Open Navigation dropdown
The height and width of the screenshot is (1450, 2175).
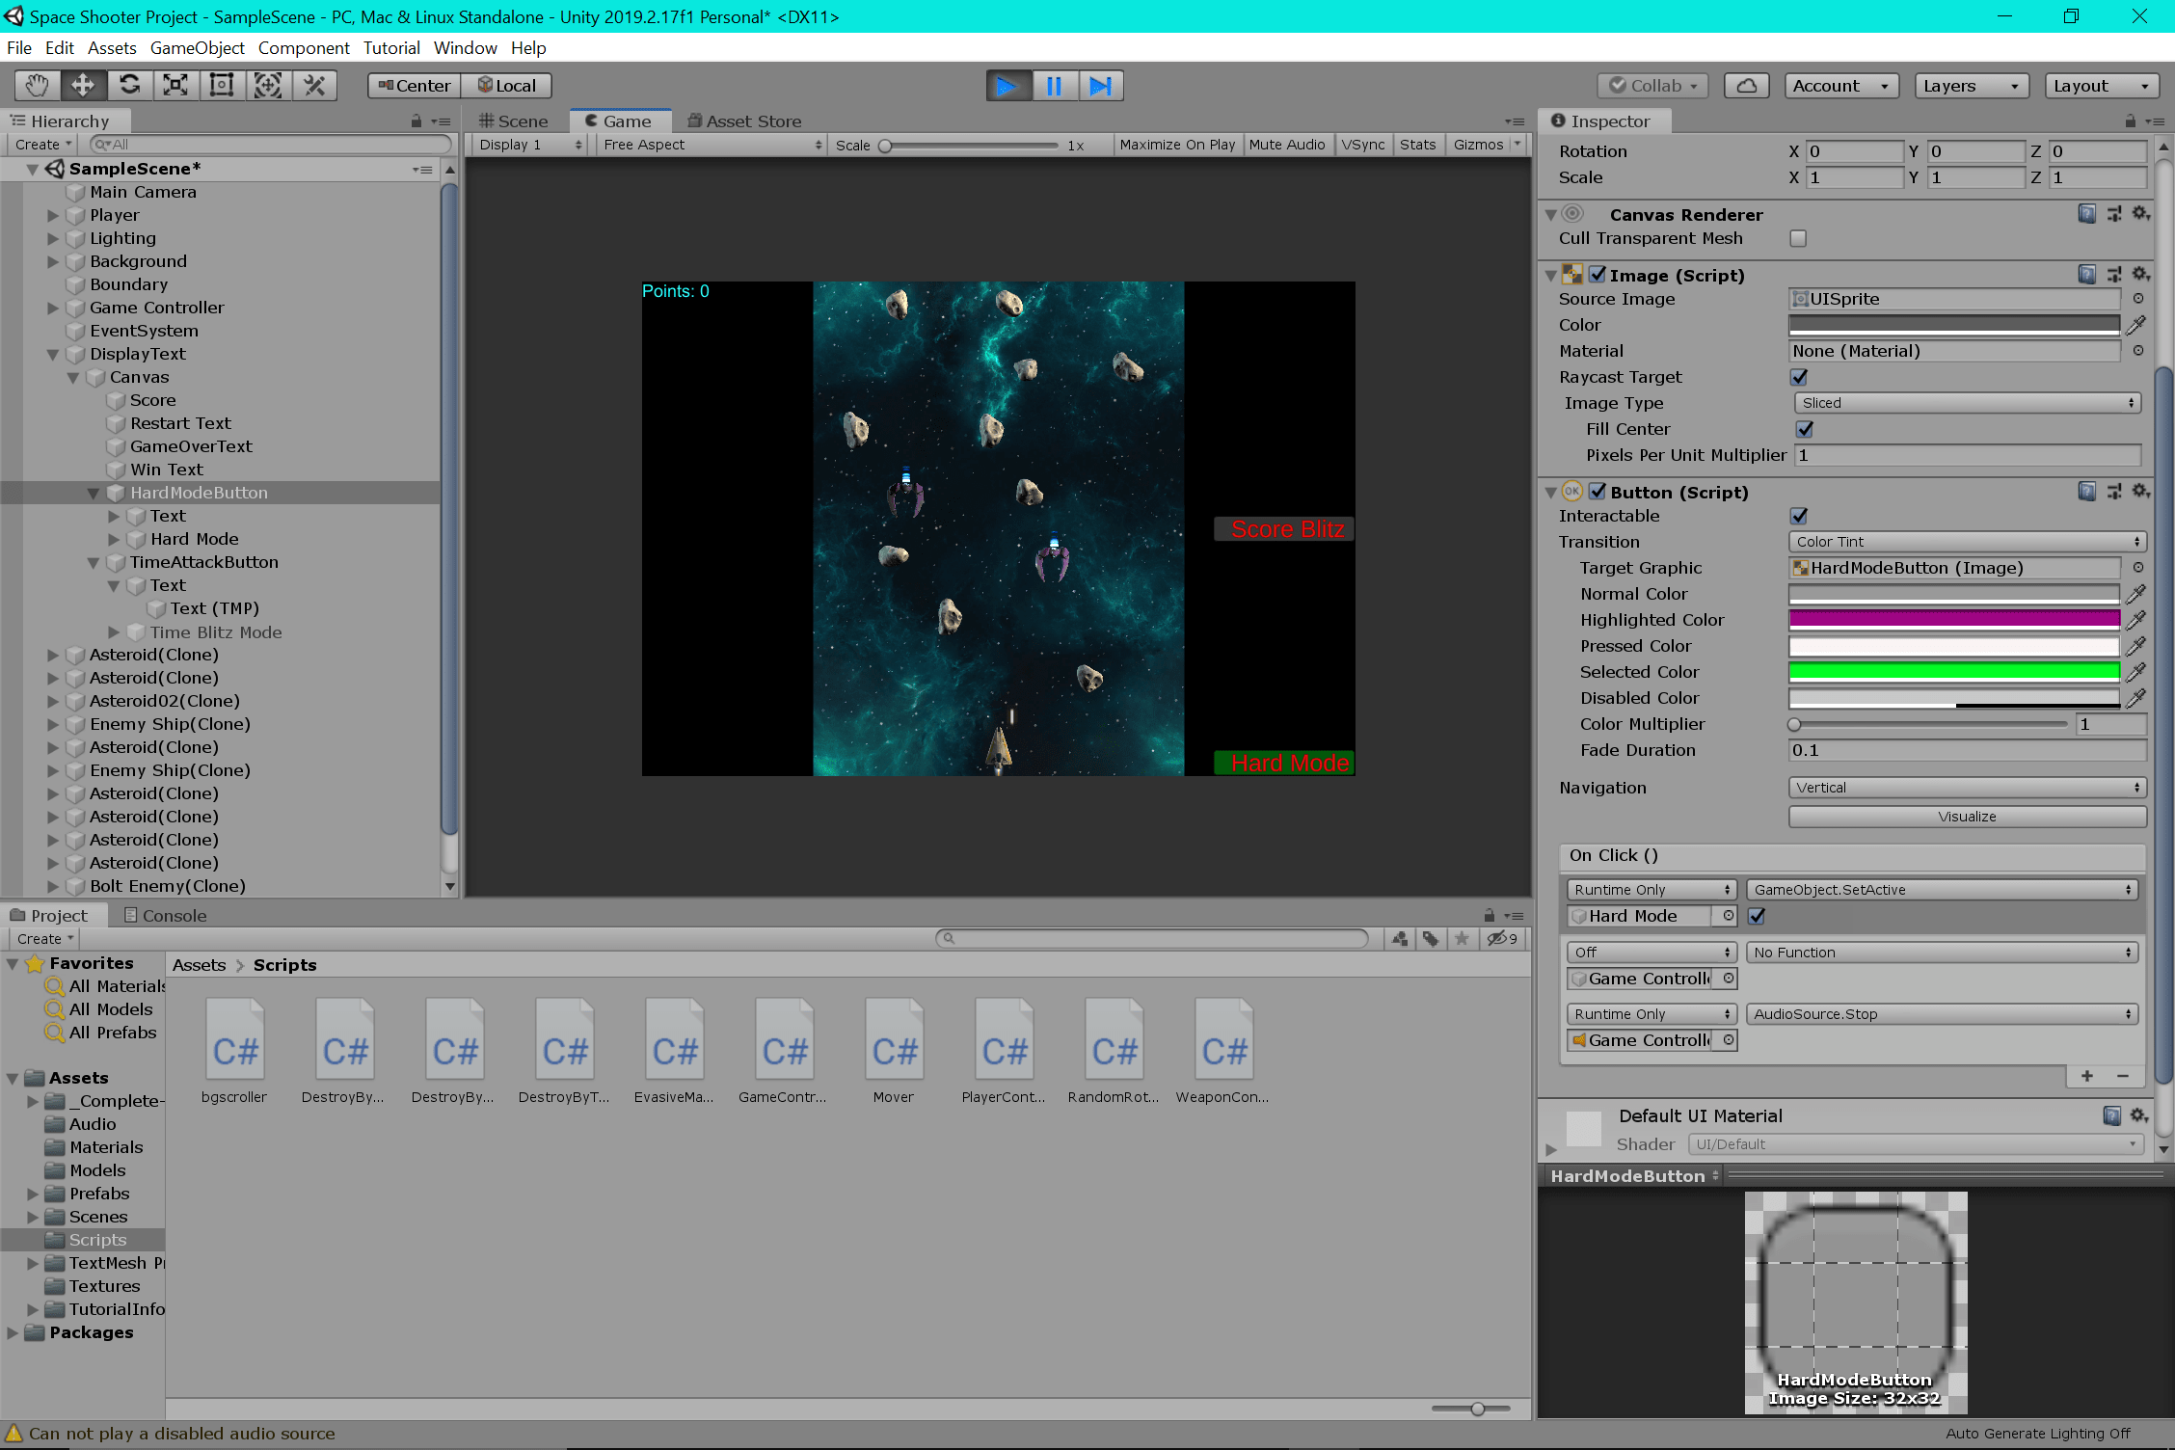[1967, 788]
